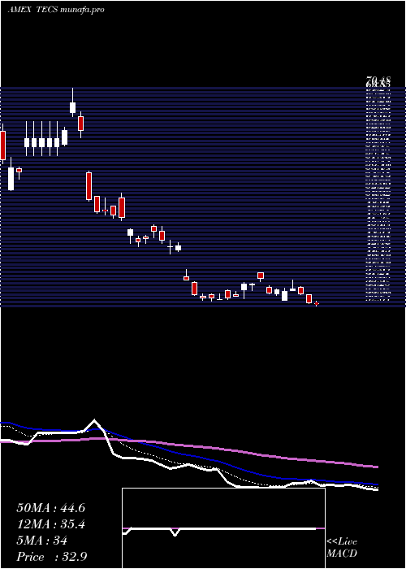The width and height of the screenshot is (406, 569).
Task: Click the '12MA : 35.4' value text
Action: coord(50,524)
